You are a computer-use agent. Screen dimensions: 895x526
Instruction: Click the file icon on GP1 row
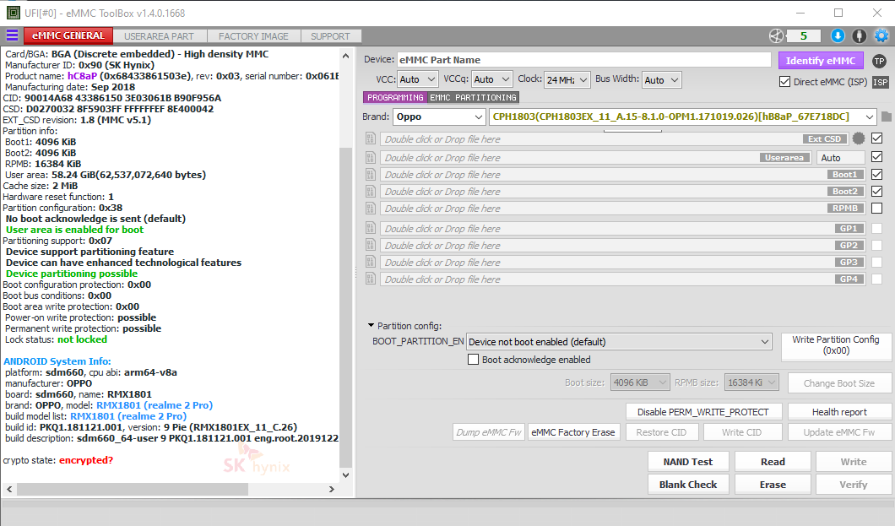tap(371, 229)
